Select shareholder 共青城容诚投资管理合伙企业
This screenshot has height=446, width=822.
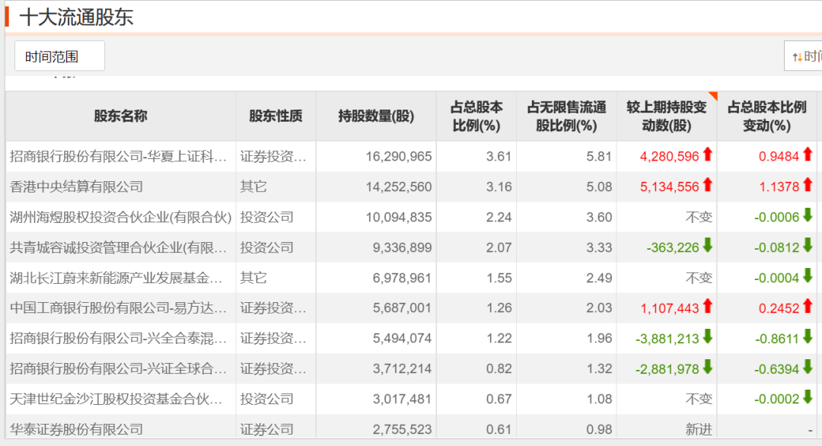tap(118, 247)
